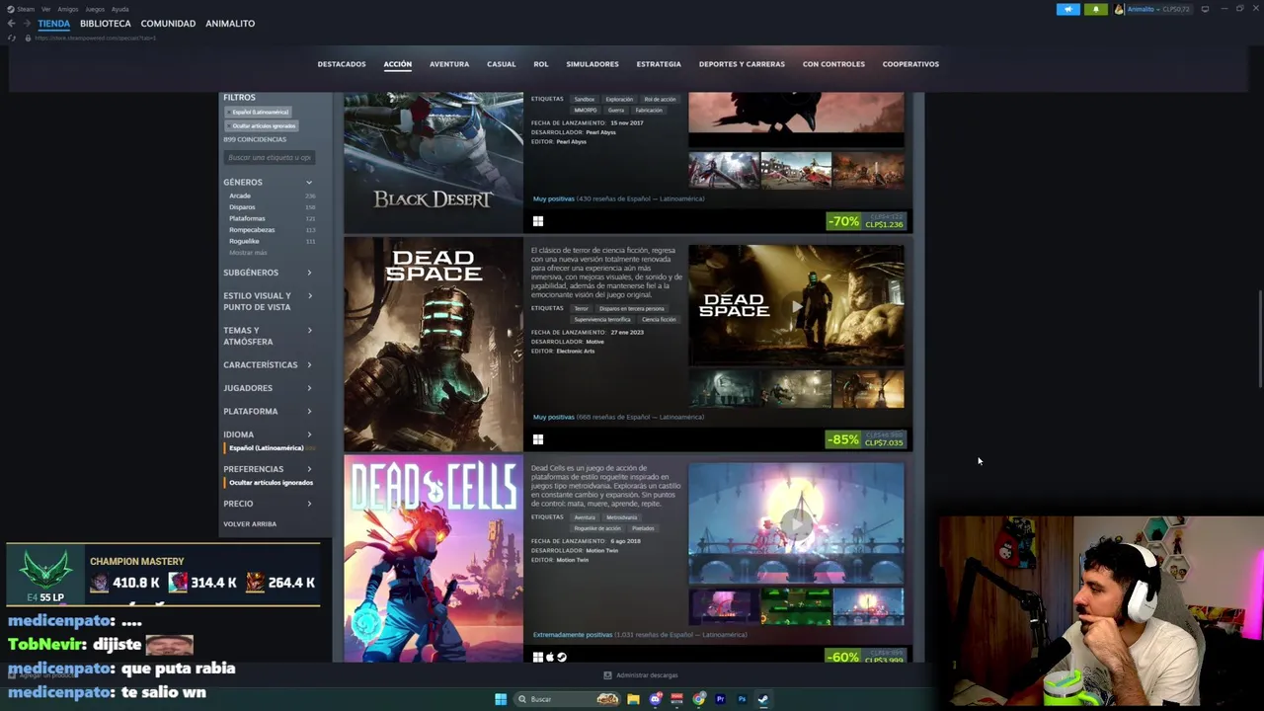Open Premiere Pro from the taskbar
The width and height of the screenshot is (1264, 711).
(x=720, y=699)
